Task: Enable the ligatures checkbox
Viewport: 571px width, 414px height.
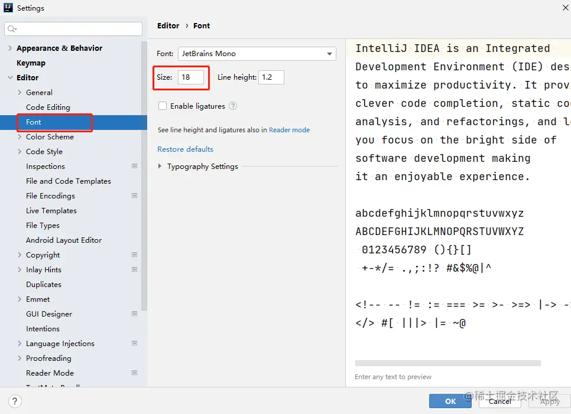Action: [163, 106]
